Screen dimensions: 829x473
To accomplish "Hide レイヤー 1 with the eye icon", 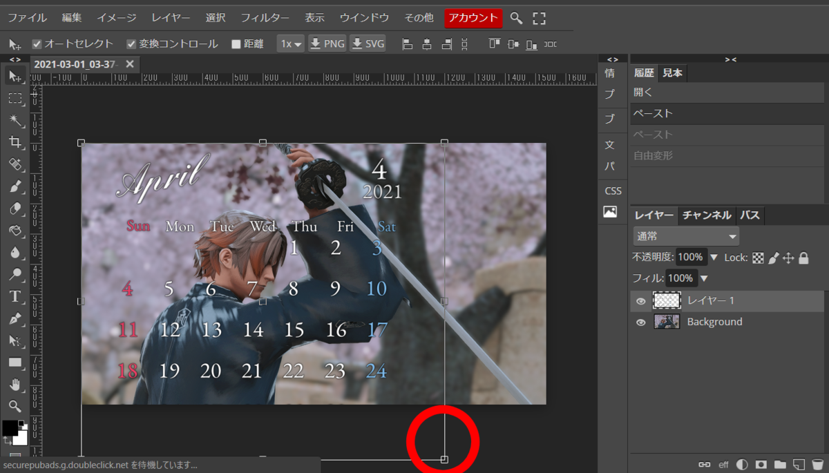I will (640, 301).
